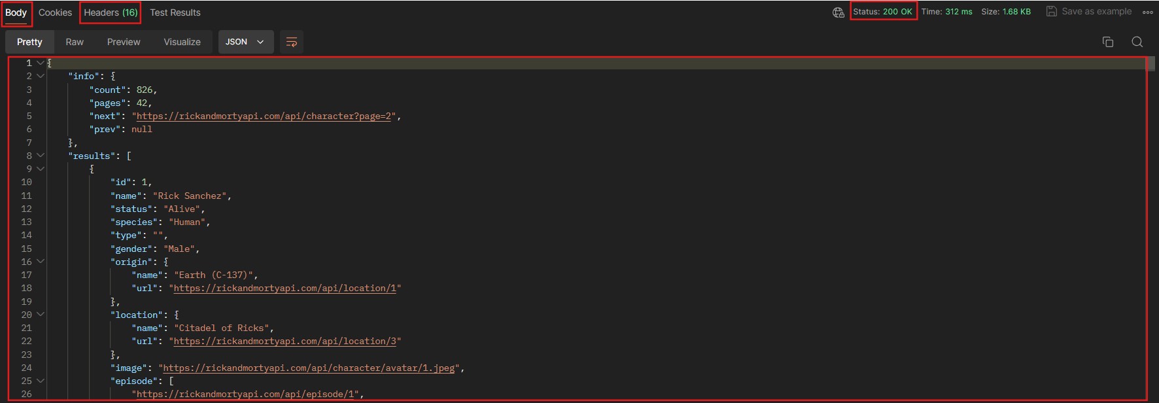
Task: Switch to the Cookies tab
Action: click(55, 12)
